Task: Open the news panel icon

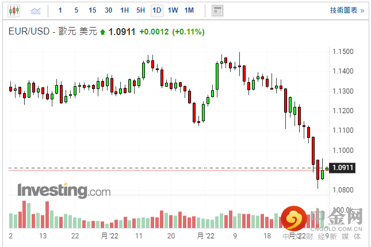Action: [217, 10]
